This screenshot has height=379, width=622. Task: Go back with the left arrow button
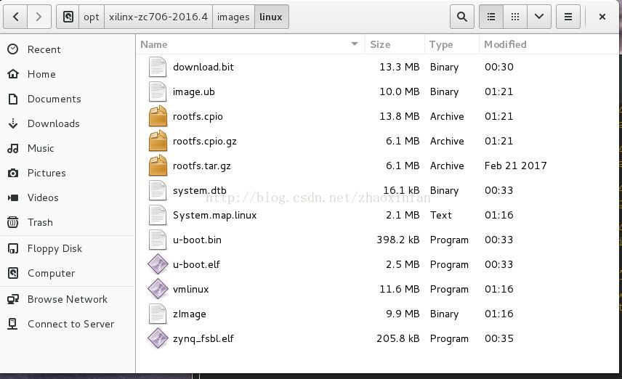tap(15, 17)
